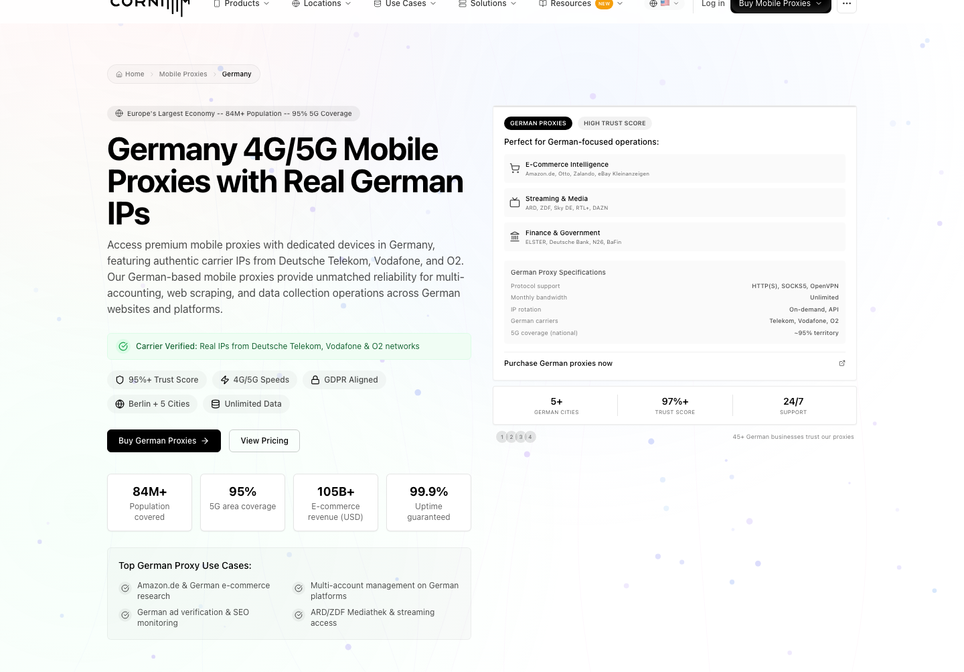Click the external link icon beside Purchase German proxies

(842, 363)
